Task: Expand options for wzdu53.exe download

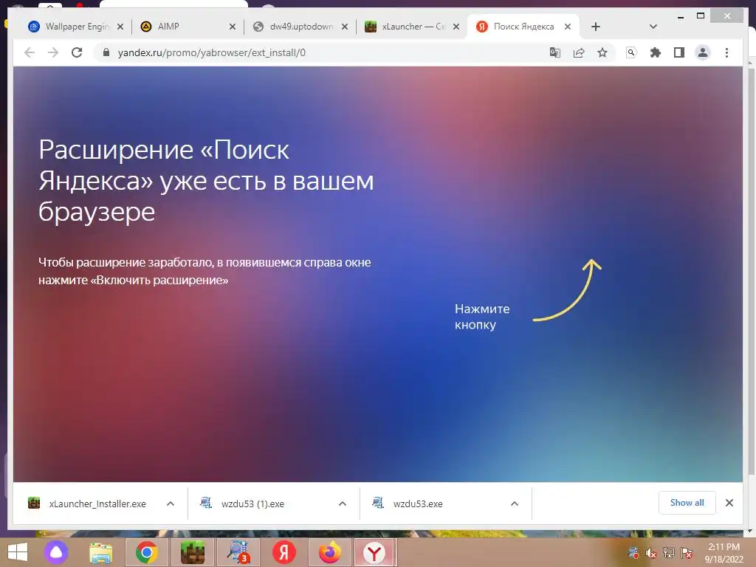Action: (515, 504)
